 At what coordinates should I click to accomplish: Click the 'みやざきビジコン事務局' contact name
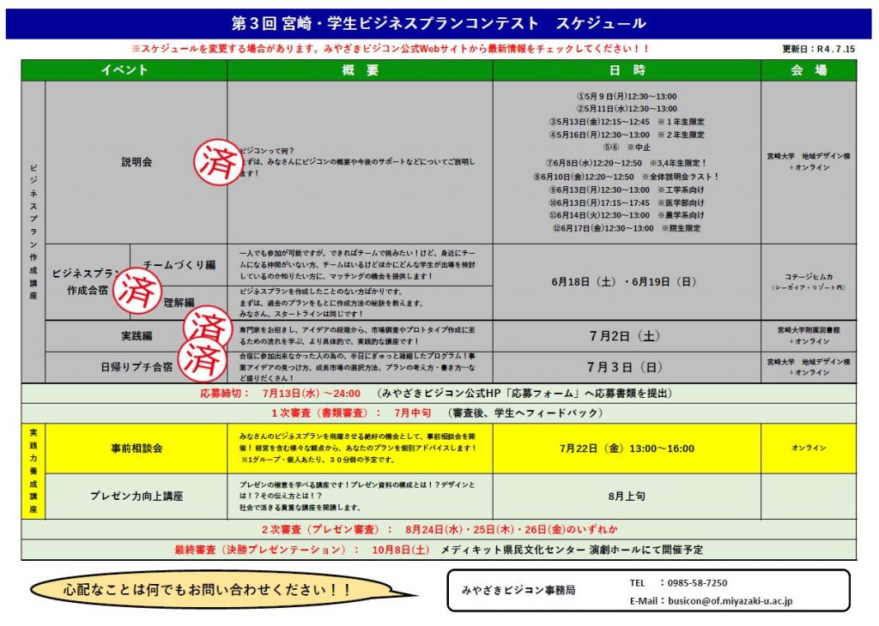pyautogui.click(x=518, y=591)
